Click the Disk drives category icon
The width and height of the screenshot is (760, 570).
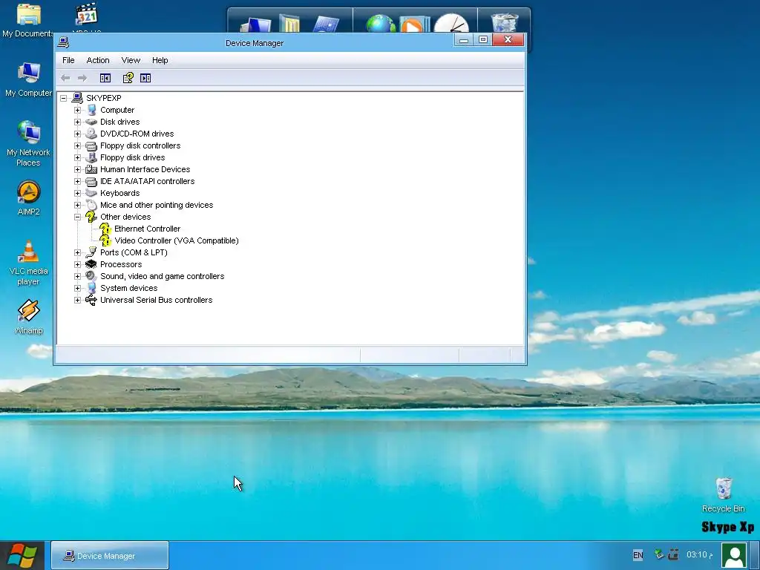pyautogui.click(x=91, y=122)
